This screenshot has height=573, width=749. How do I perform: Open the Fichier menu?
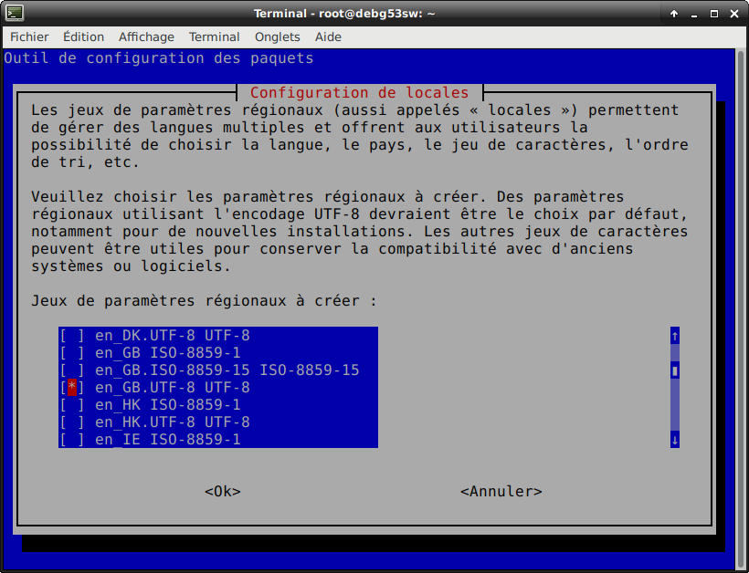tap(29, 37)
